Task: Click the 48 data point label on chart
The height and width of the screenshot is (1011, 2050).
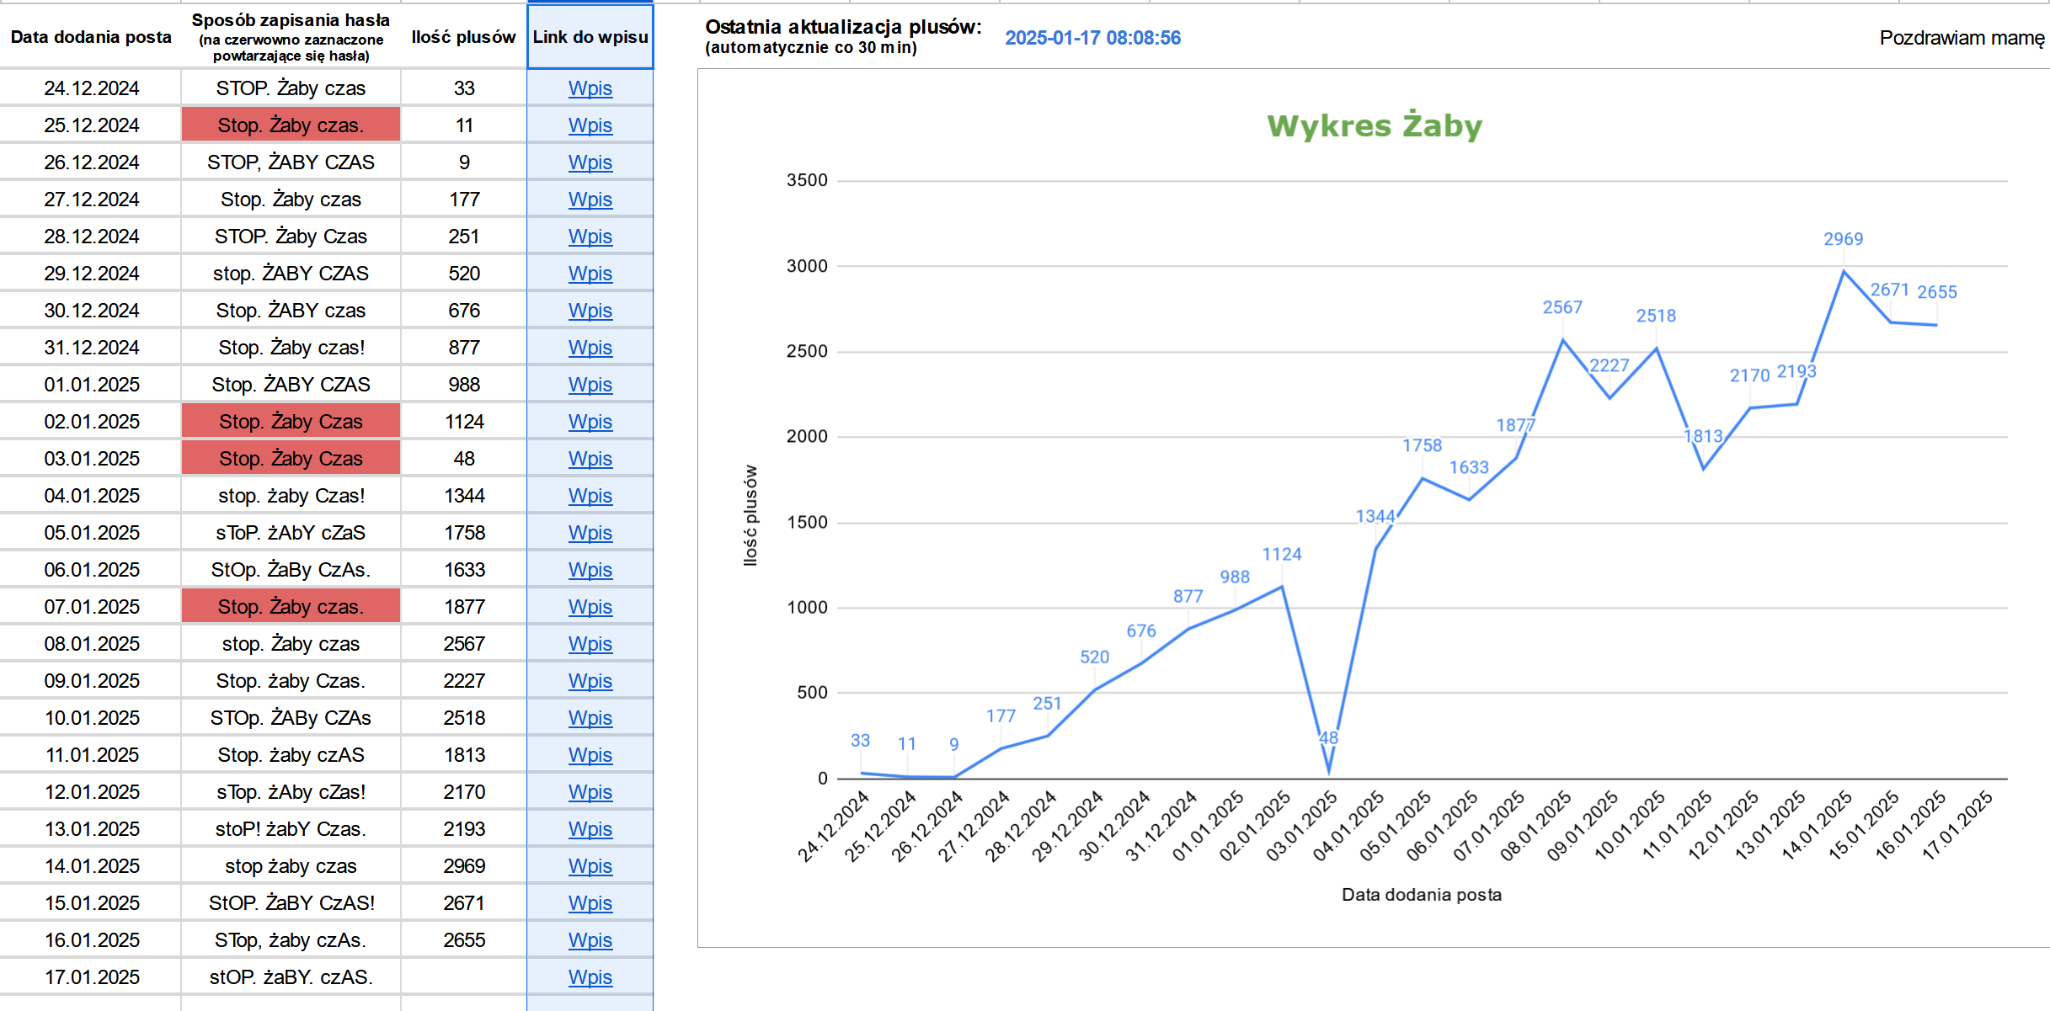Action: pyautogui.click(x=1328, y=738)
